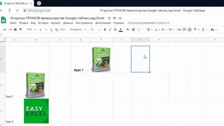The width and height of the screenshot is (224, 126).
Task: Toggle Italic formatting
Action: click(x=110, y=29)
